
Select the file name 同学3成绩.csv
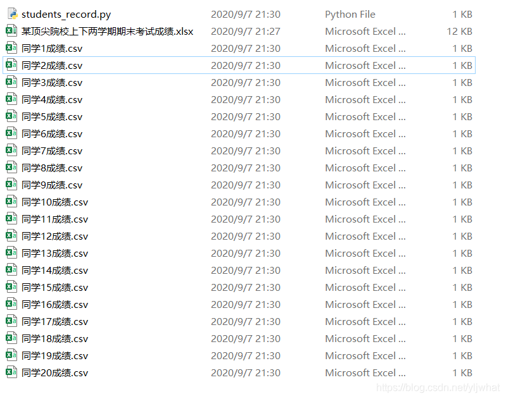click(x=52, y=83)
